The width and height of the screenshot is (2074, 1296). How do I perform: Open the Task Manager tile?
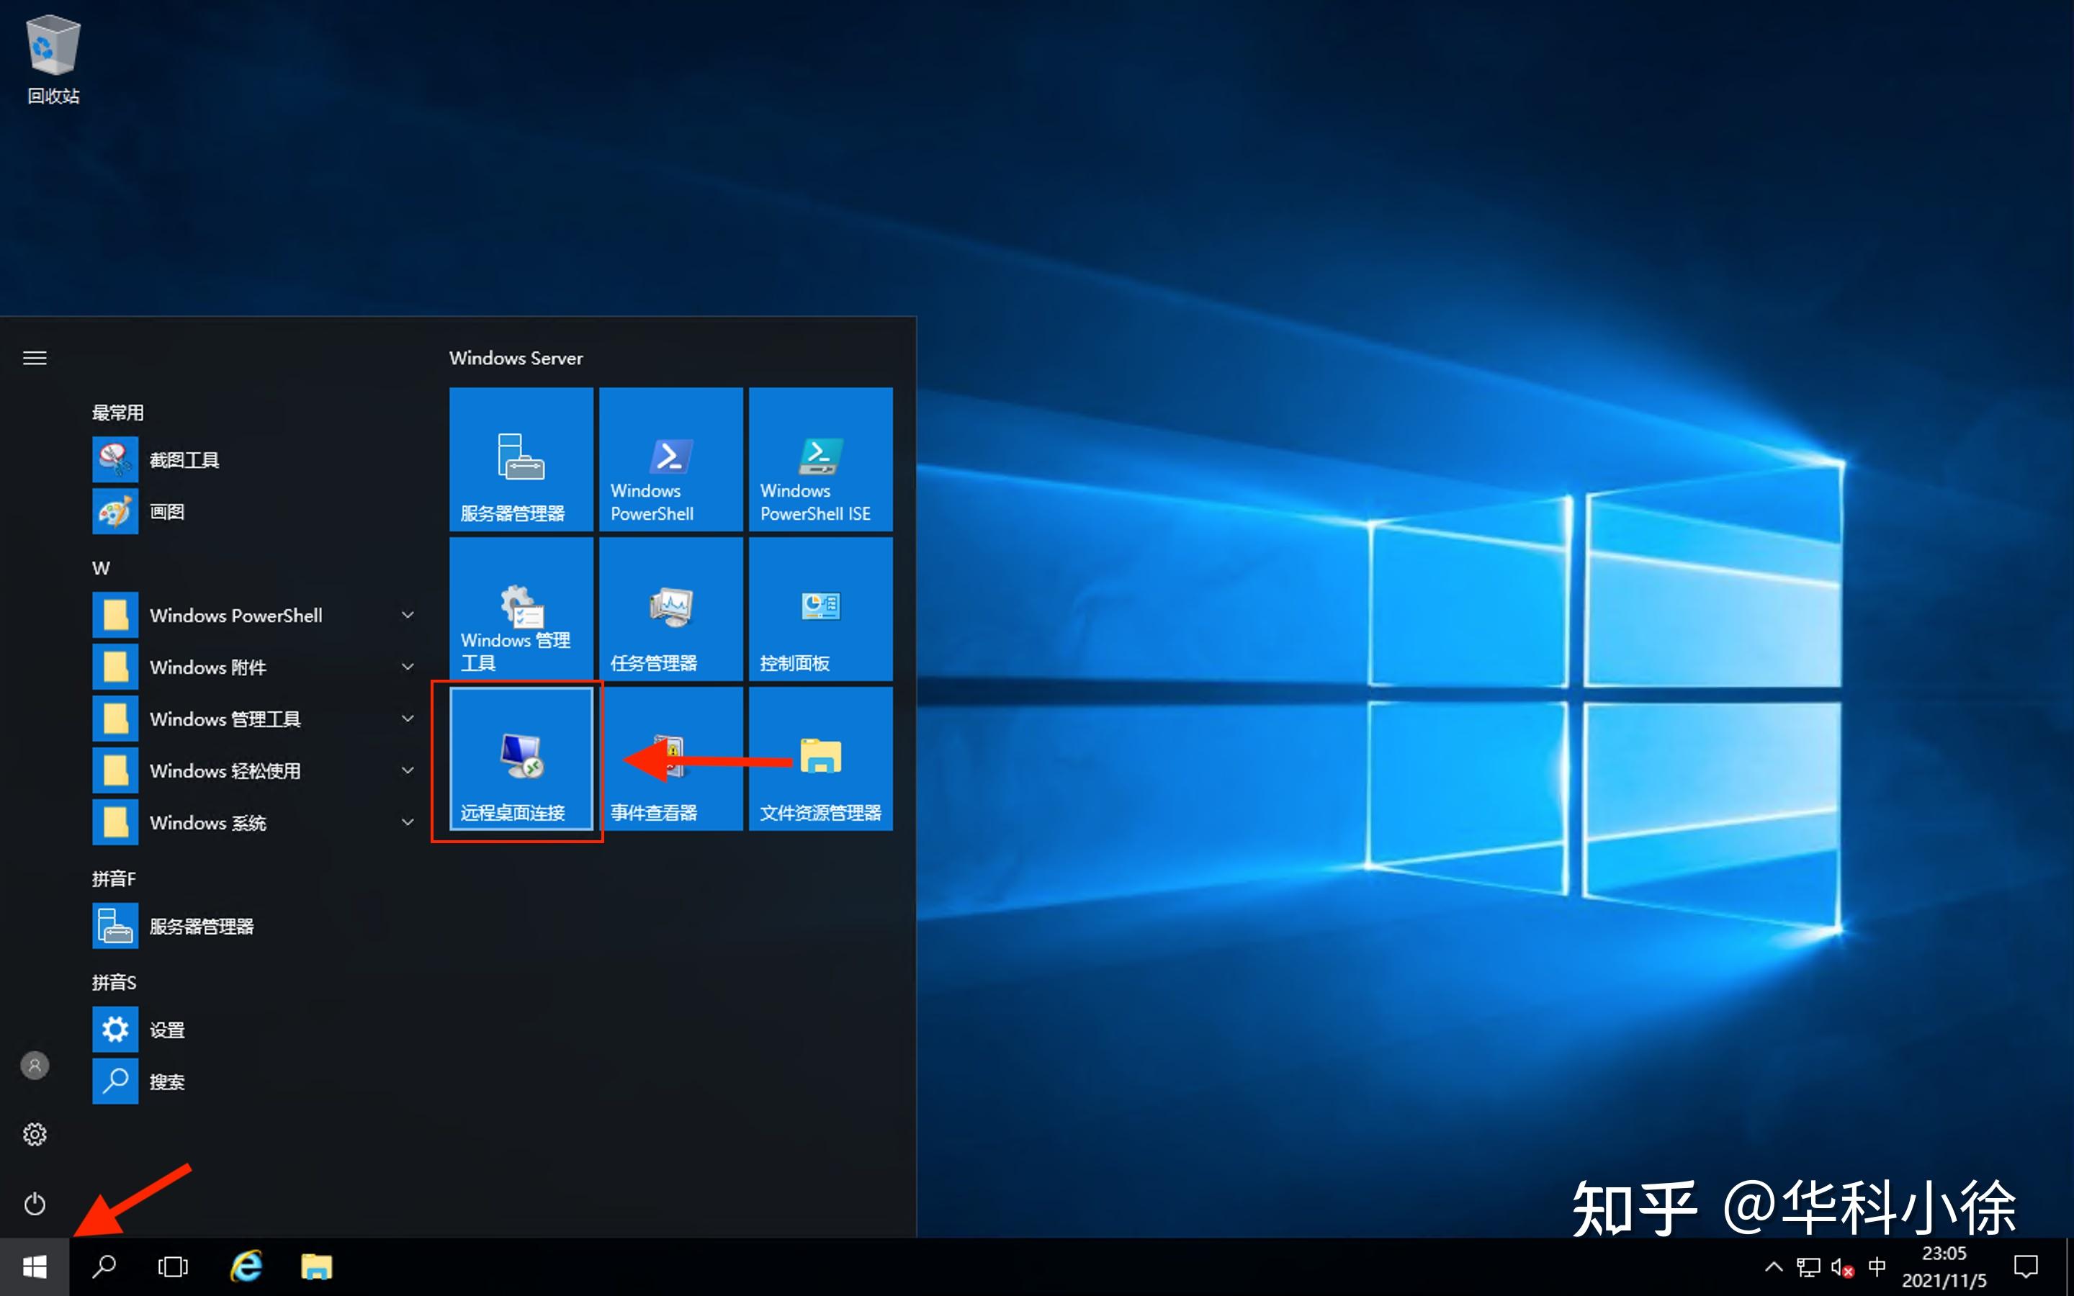coord(670,608)
